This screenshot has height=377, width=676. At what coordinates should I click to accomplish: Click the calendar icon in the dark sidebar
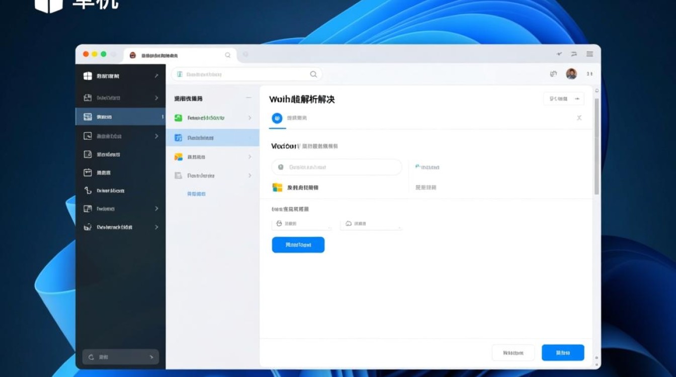[88, 172]
